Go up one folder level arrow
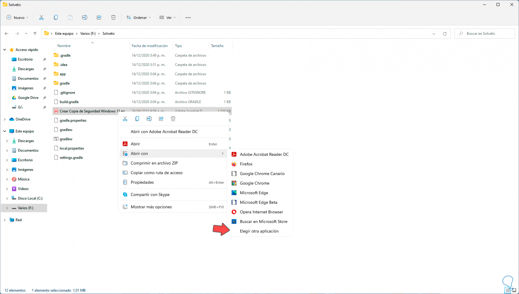 [35, 34]
